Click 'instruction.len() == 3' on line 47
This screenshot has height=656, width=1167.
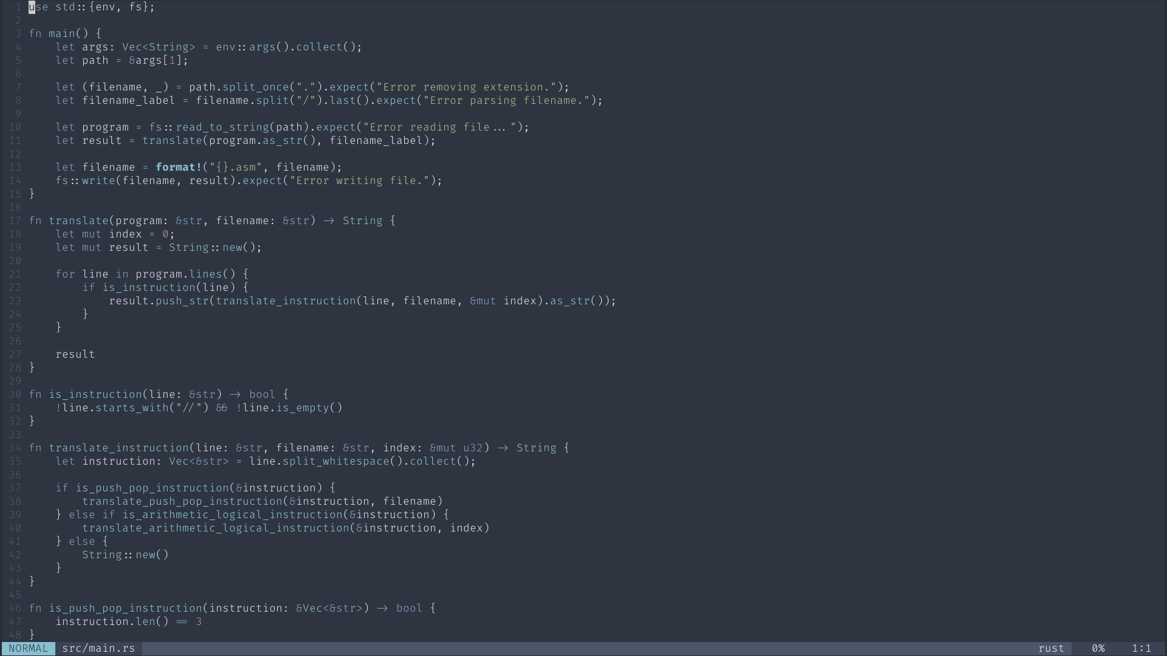click(x=129, y=621)
